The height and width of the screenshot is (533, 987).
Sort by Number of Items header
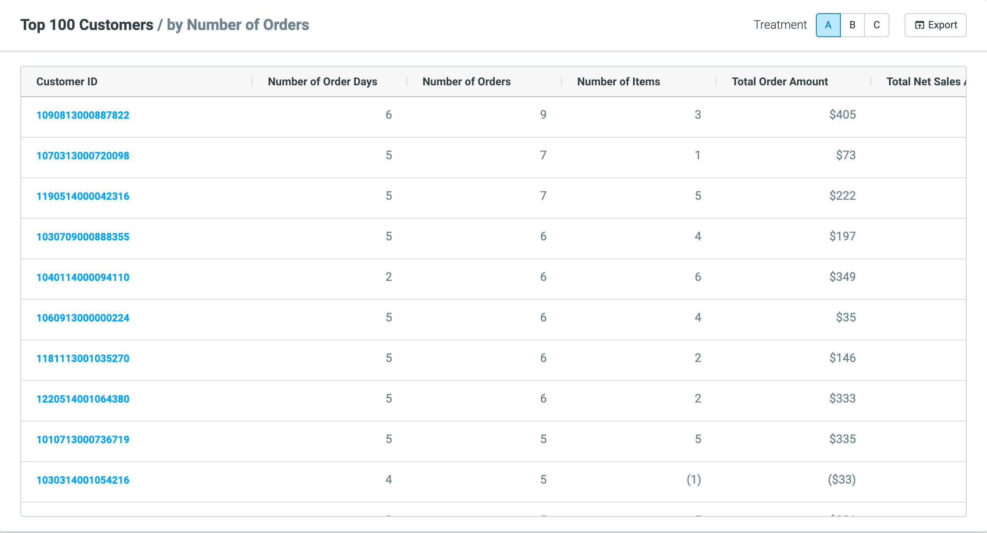point(619,82)
